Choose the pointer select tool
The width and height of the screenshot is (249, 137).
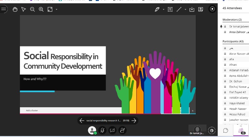(x=24, y=9)
